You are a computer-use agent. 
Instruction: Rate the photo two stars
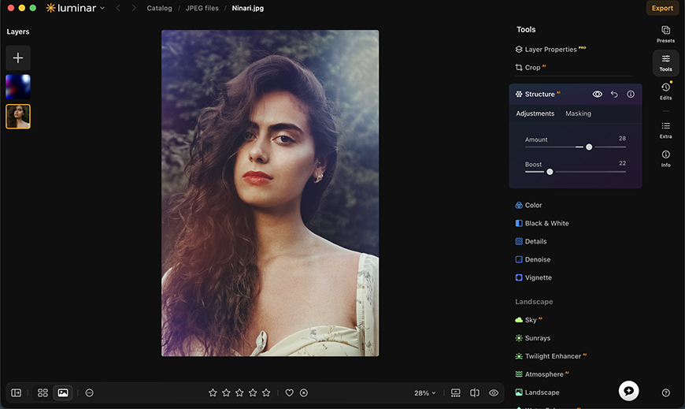tap(226, 392)
